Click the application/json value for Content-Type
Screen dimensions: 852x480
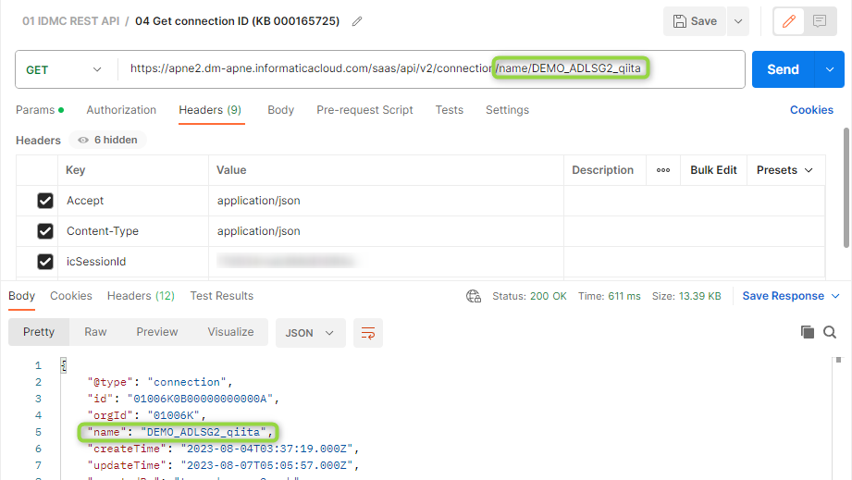tap(259, 231)
